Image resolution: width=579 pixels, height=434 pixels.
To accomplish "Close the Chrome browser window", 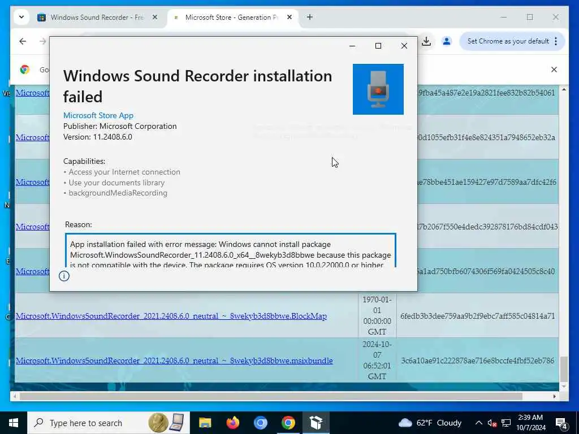I will (x=555, y=17).
